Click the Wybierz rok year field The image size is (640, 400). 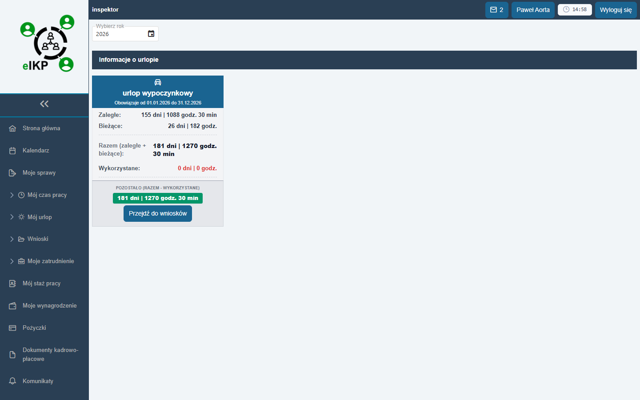[x=125, y=34]
